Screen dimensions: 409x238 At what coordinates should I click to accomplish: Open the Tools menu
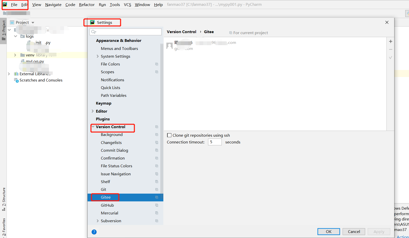pyautogui.click(x=115, y=5)
